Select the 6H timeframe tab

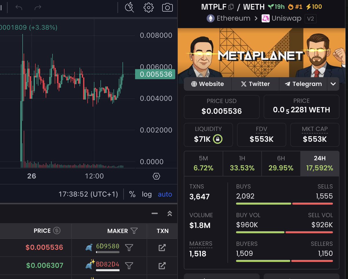point(281,163)
